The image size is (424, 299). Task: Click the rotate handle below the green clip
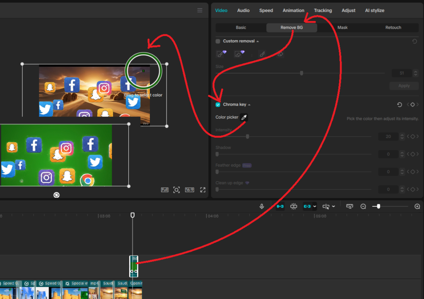[56, 195]
